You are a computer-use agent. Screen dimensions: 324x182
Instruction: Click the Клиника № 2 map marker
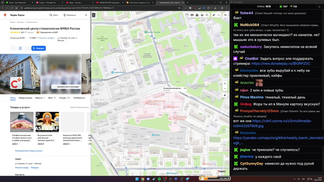[173, 107]
